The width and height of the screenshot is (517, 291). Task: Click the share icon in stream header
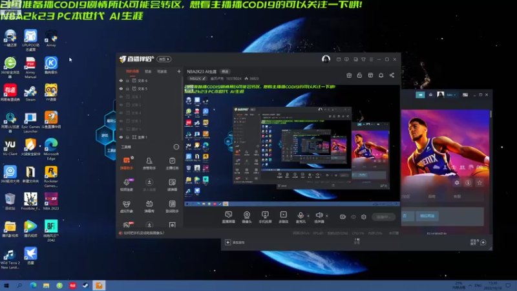(392, 75)
